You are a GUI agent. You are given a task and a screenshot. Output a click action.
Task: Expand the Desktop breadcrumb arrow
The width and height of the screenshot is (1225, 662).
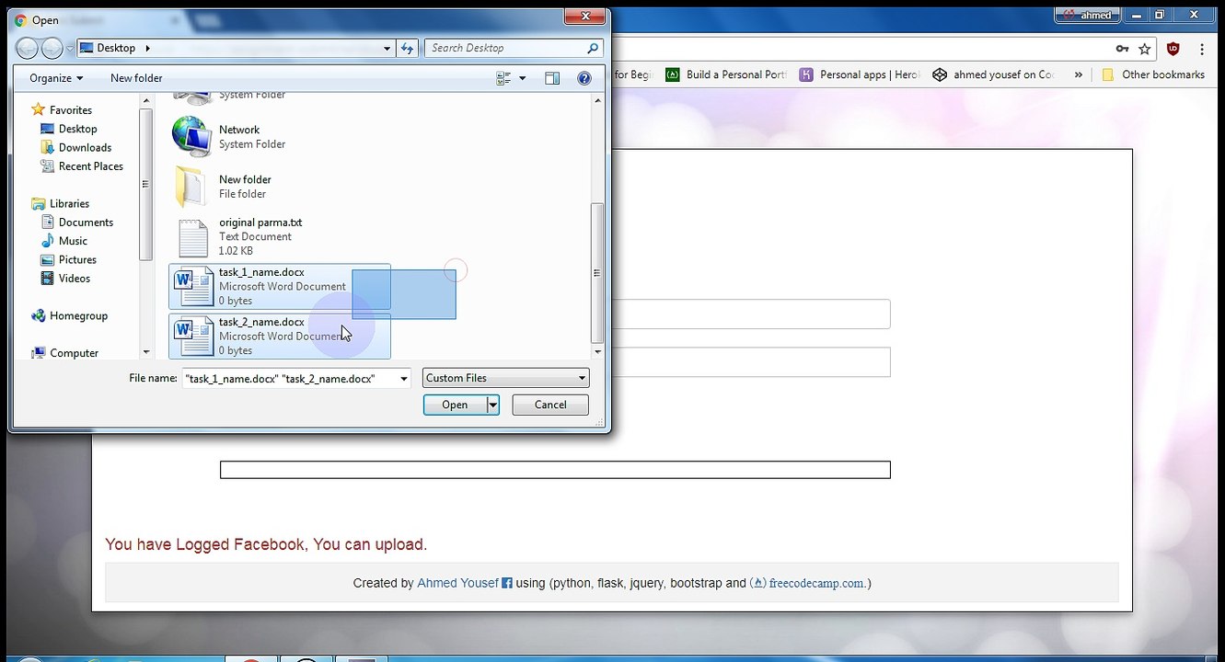[x=147, y=48]
